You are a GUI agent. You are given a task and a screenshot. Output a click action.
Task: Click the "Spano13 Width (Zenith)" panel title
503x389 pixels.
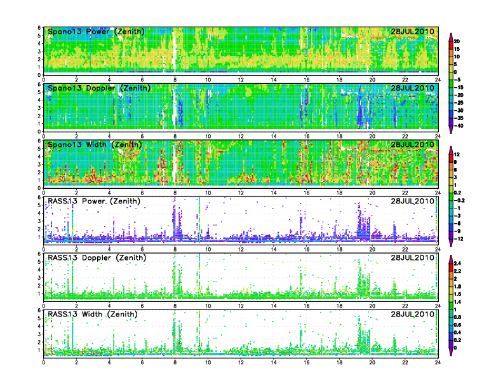click(95, 145)
